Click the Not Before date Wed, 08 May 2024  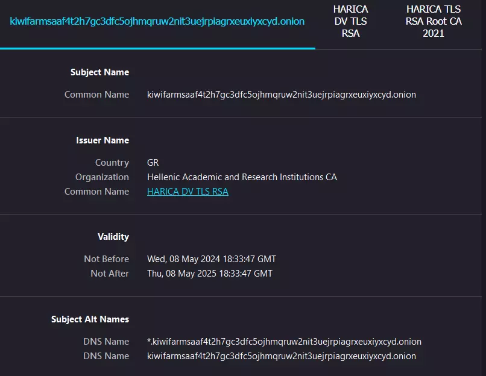click(212, 258)
